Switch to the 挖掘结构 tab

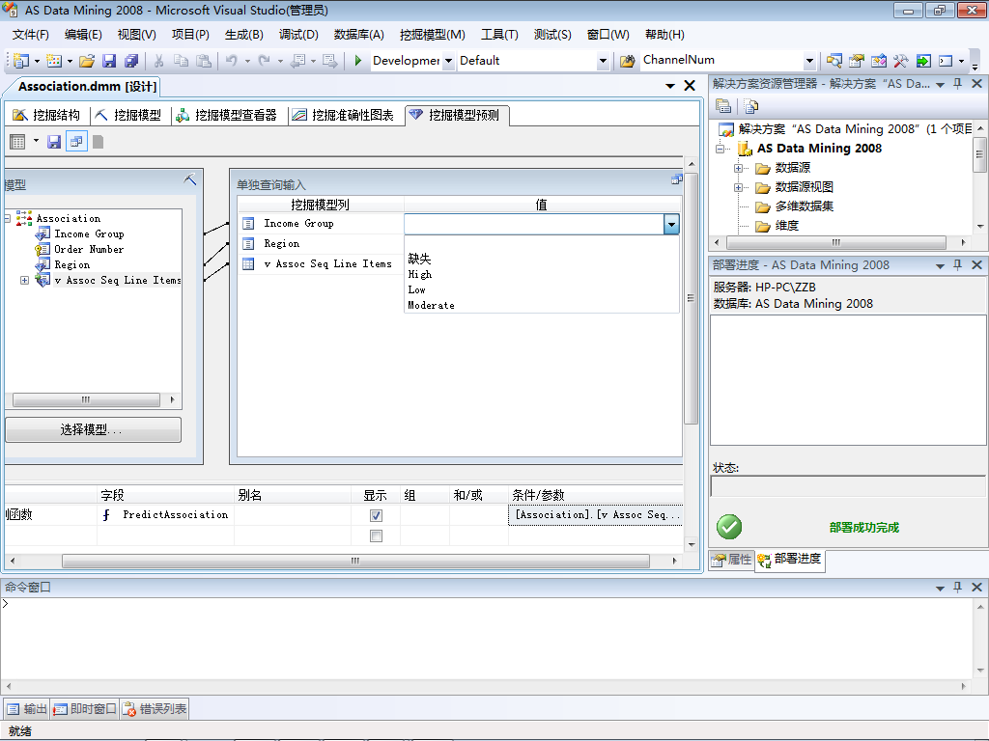[47, 115]
